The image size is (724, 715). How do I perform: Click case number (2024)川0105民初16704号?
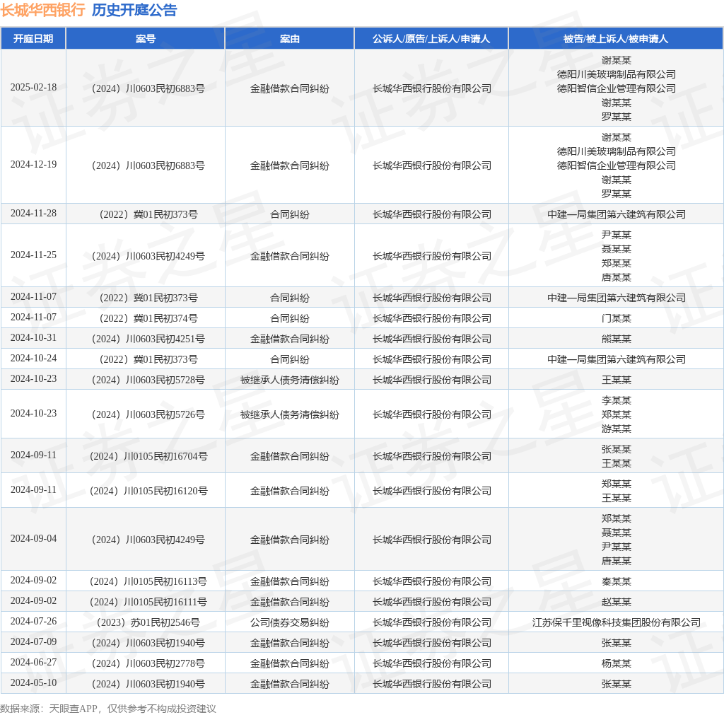tap(148, 456)
